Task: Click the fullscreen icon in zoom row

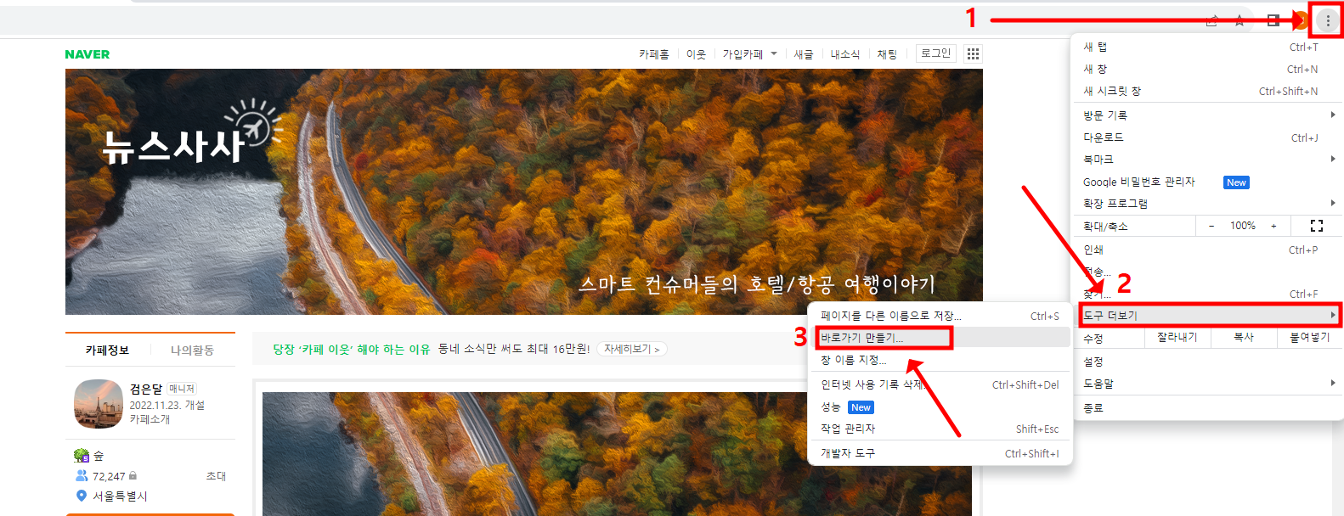Action: point(1317,226)
